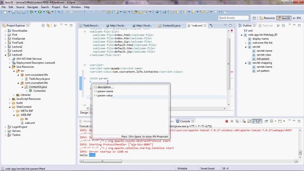304x171 pixels.
Task: Click the red Terminate icon in Console
Action: [227, 122]
